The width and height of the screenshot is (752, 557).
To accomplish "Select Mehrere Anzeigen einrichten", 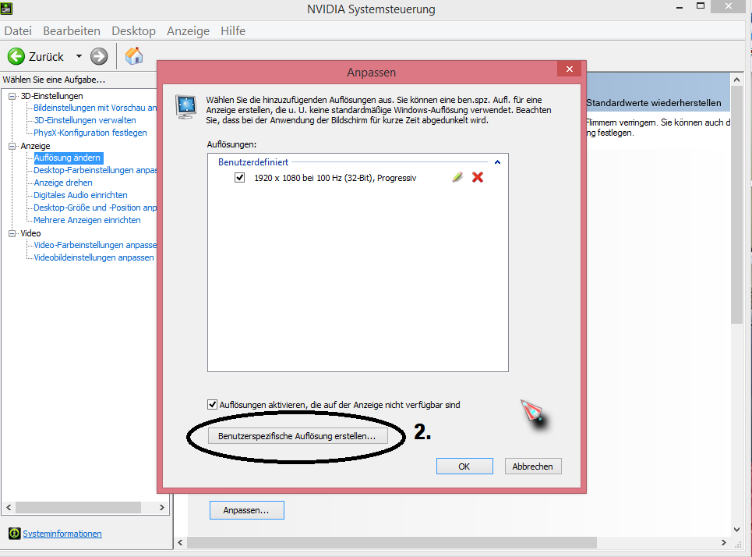I will [87, 221].
